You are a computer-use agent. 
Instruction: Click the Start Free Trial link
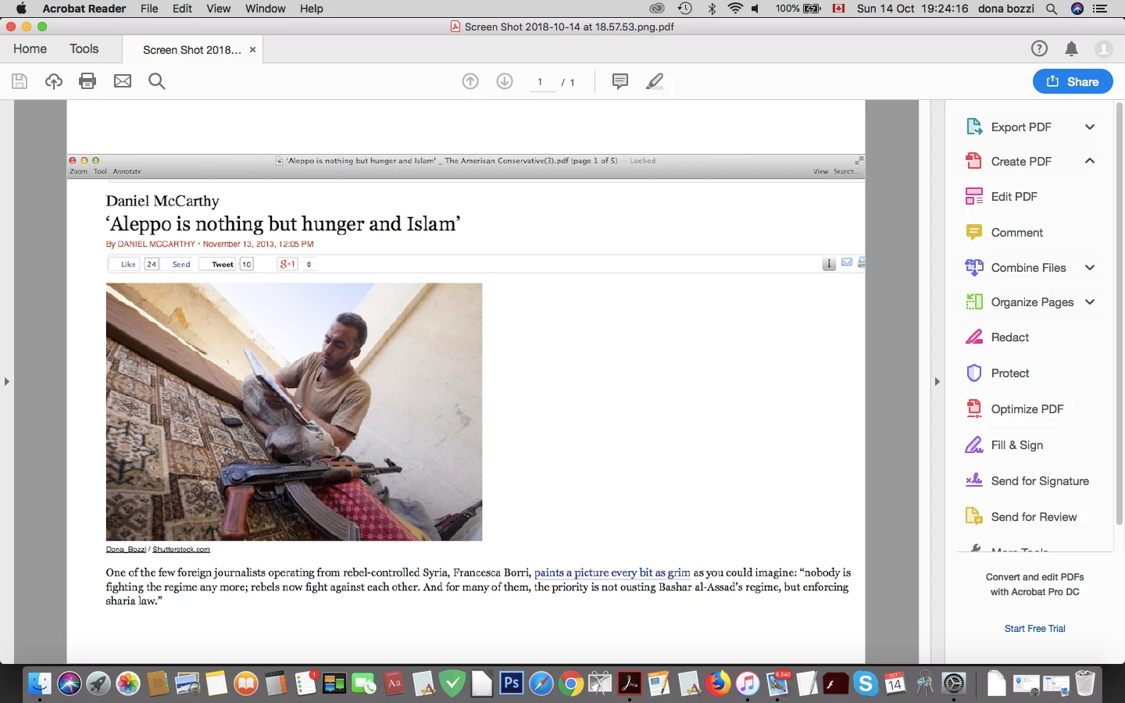tap(1035, 629)
